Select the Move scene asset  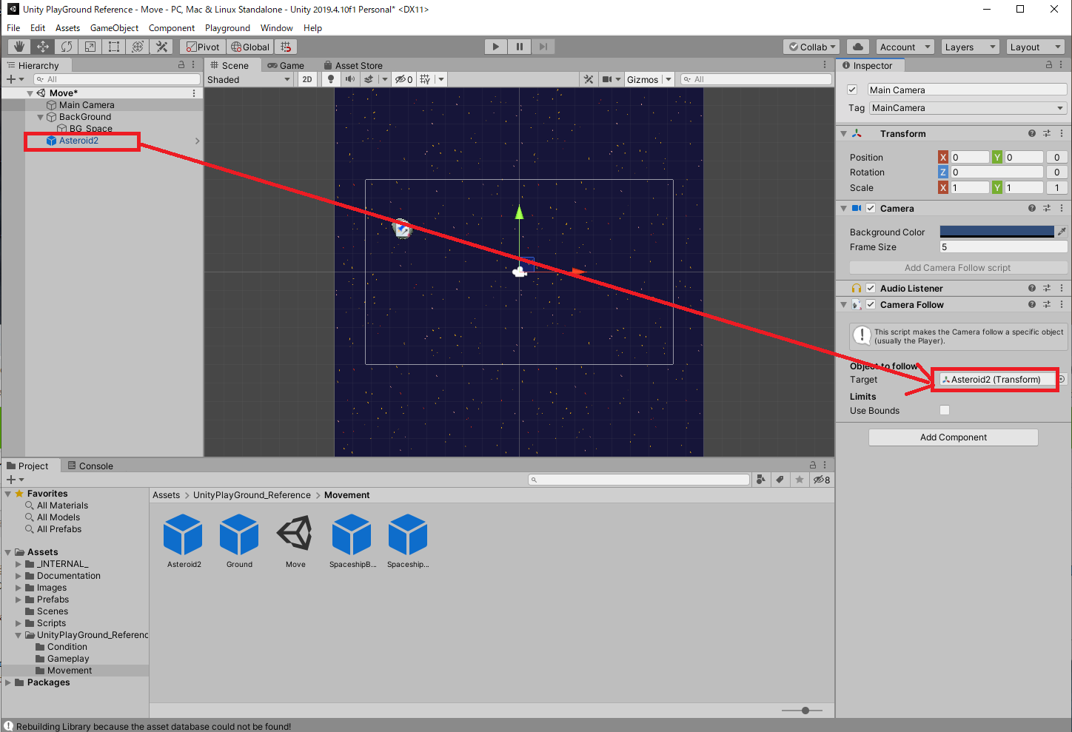295,541
